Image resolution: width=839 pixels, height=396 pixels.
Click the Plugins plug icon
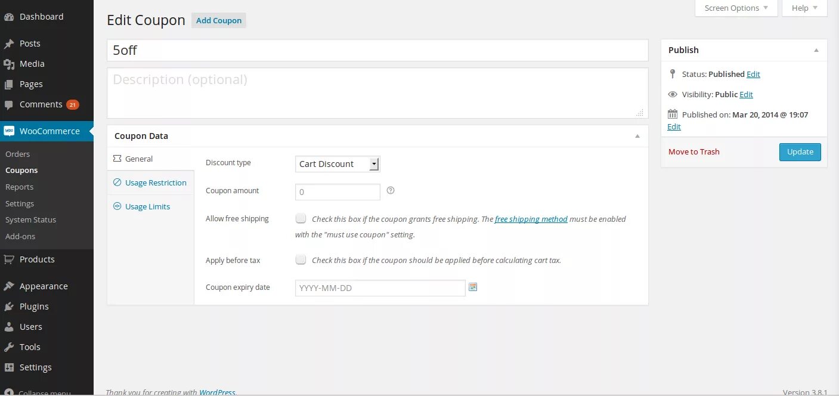[x=9, y=307]
